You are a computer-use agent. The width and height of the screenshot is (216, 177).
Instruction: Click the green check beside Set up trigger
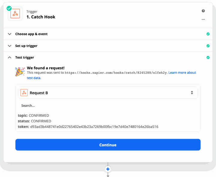pos(208,46)
